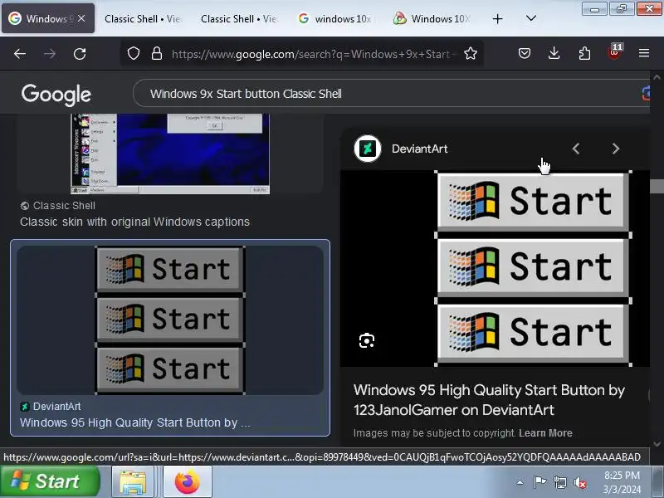Open Windows 95 High Quality Start Button by 123JanolGamer on DeviantArt

(489, 400)
